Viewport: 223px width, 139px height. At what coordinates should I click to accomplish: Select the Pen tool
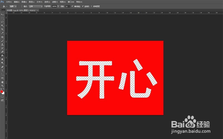click(x=2, y=67)
